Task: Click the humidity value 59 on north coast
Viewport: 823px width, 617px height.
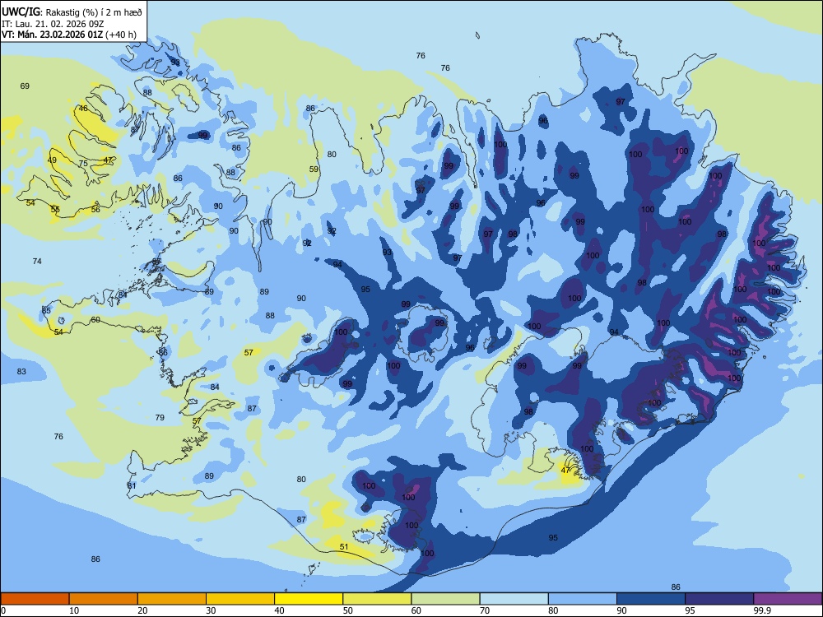Action: (x=314, y=169)
